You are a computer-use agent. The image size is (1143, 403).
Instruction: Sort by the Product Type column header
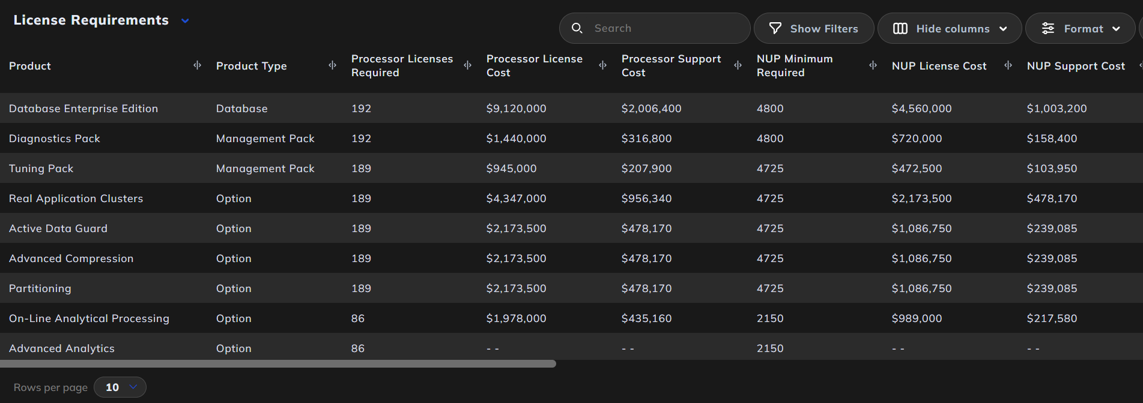click(x=252, y=66)
